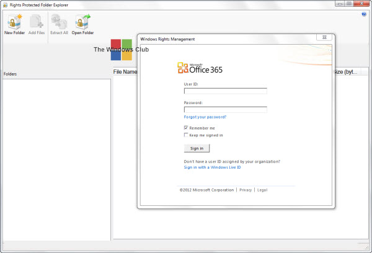Viewport: 372px width, 253px height.
Task: Open help via the blue question icon
Action: point(364,14)
